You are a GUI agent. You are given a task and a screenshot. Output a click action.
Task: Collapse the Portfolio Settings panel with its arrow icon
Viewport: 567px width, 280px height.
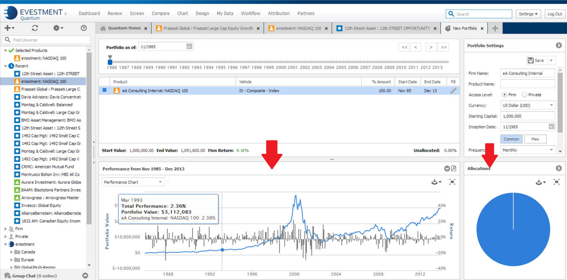[559, 46]
